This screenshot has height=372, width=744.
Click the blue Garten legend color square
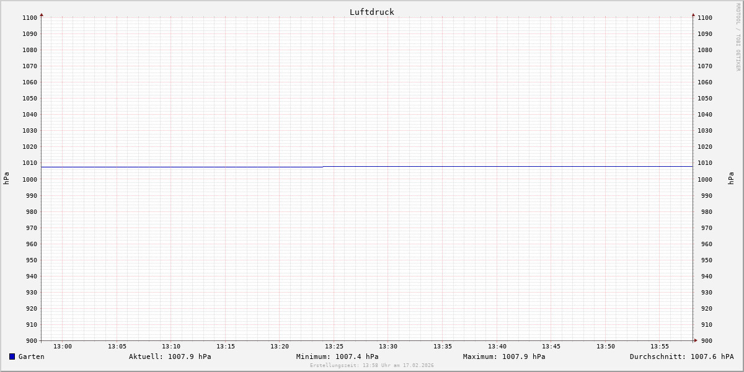pos(12,356)
